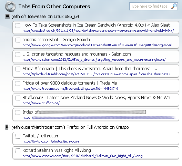Open the alexsleat.co.uk screenshot article URL
This screenshot has width=182, height=166.
point(98,31)
